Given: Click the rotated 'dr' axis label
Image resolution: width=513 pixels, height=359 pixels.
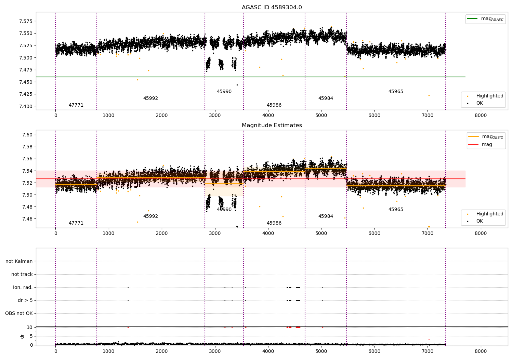Looking at the screenshot, I should pyautogui.click(x=22, y=336).
